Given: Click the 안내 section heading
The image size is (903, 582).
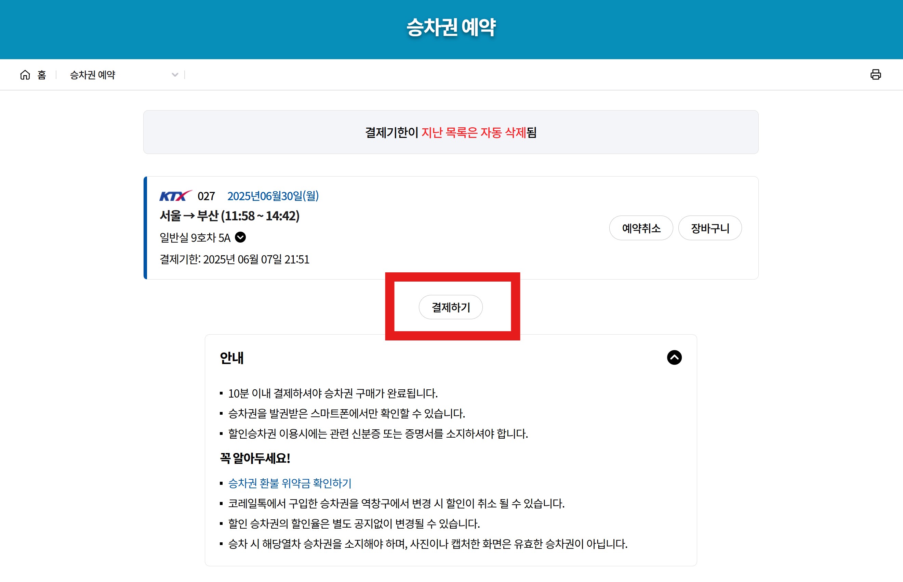Looking at the screenshot, I should coord(232,358).
